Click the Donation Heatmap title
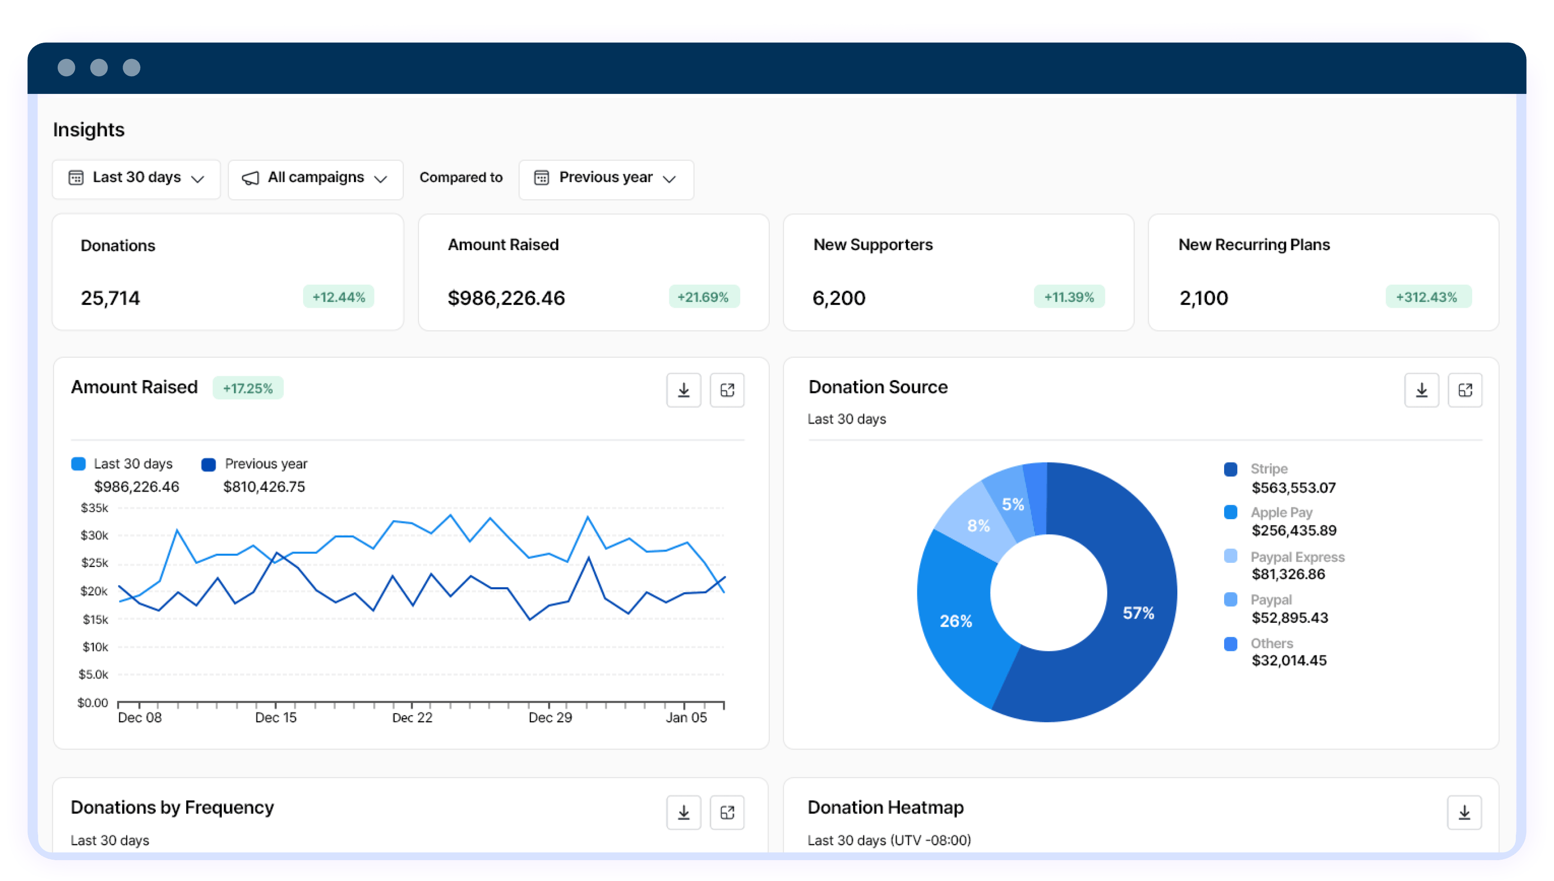 click(x=886, y=808)
